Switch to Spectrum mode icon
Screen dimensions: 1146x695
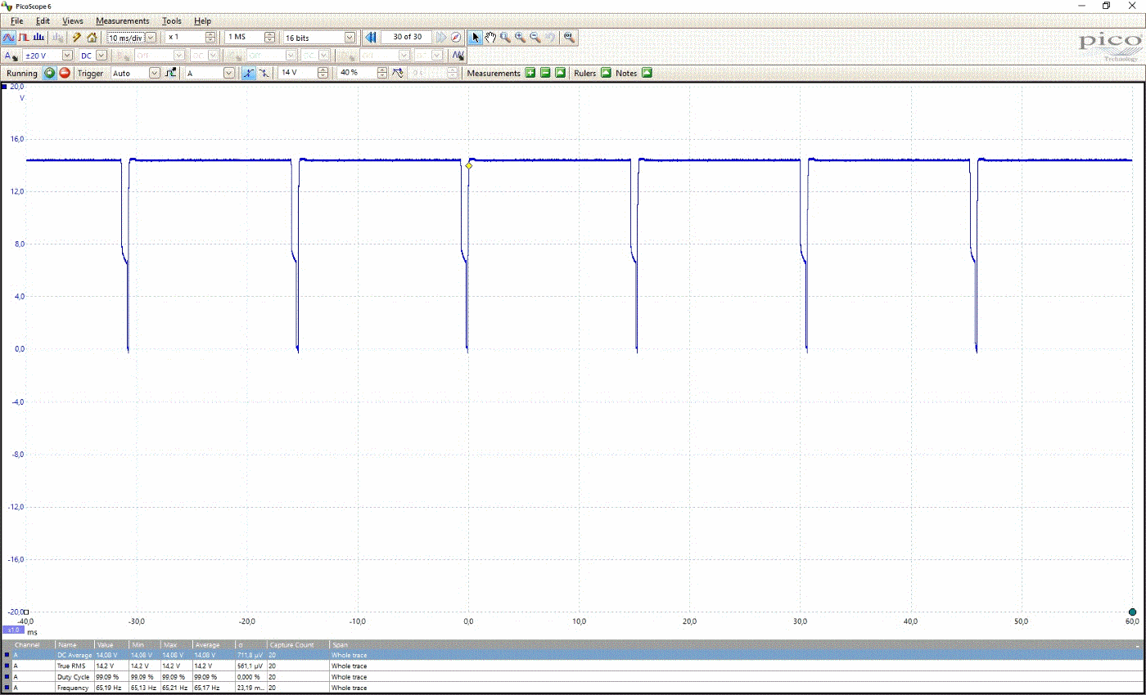[38, 37]
